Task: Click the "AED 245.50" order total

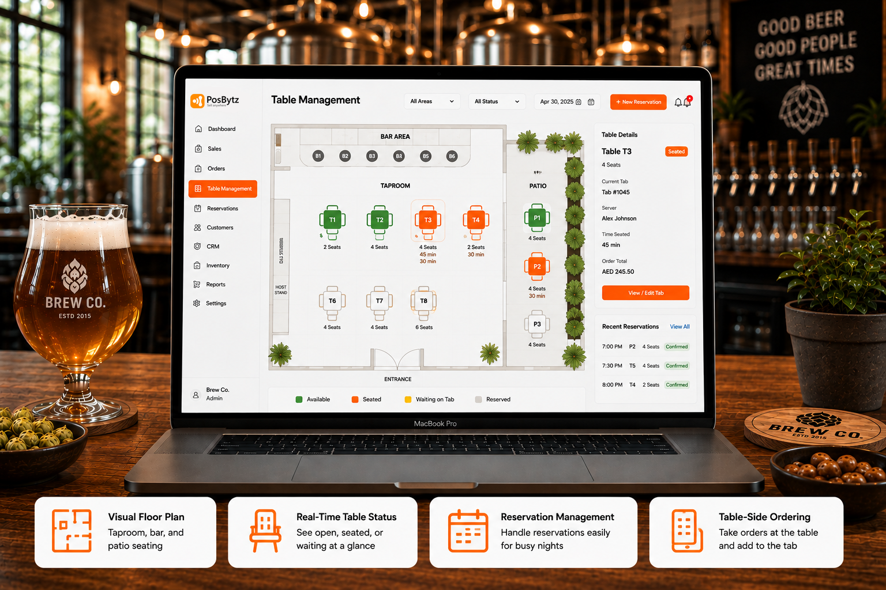Action: tap(618, 272)
